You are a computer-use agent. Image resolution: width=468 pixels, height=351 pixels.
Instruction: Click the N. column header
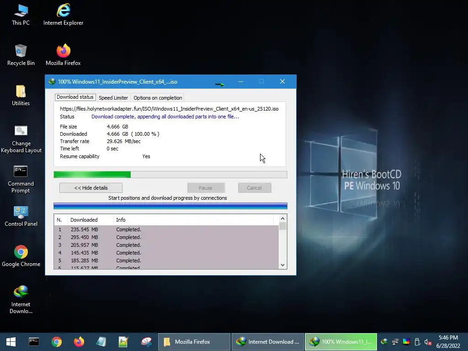pyautogui.click(x=61, y=220)
